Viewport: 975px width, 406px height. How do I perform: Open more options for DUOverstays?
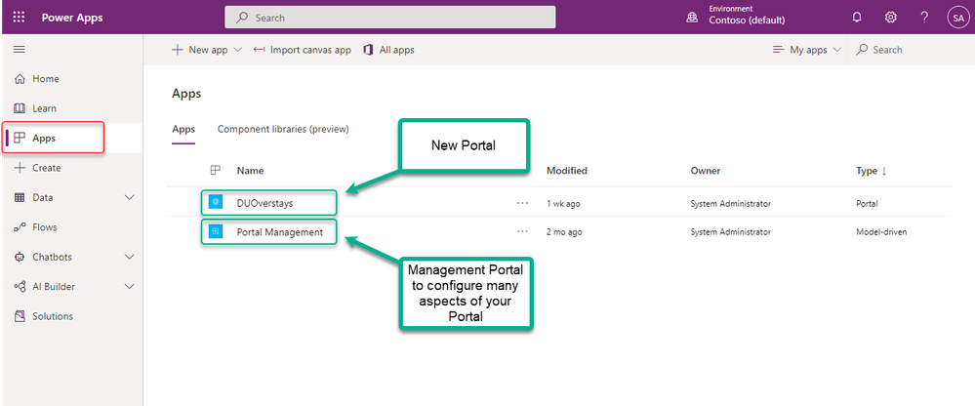point(522,203)
